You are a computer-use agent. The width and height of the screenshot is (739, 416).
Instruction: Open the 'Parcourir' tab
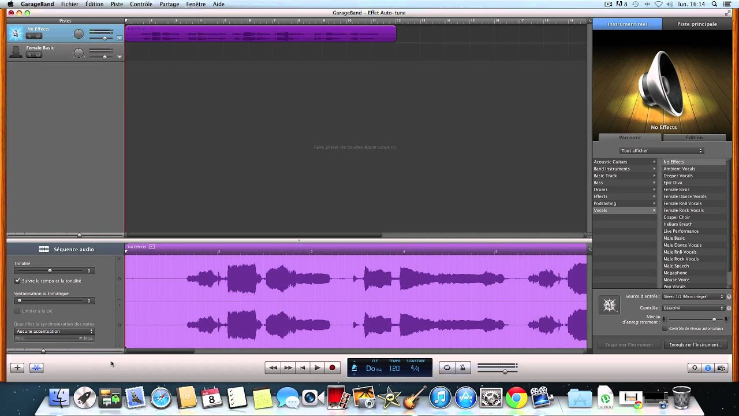(x=630, y=138)
